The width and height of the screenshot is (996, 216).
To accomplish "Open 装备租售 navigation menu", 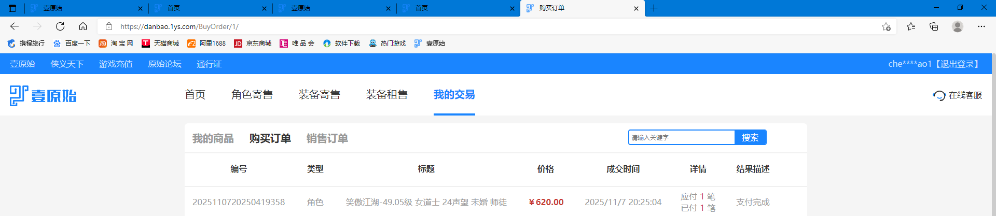I will (386, 94).
